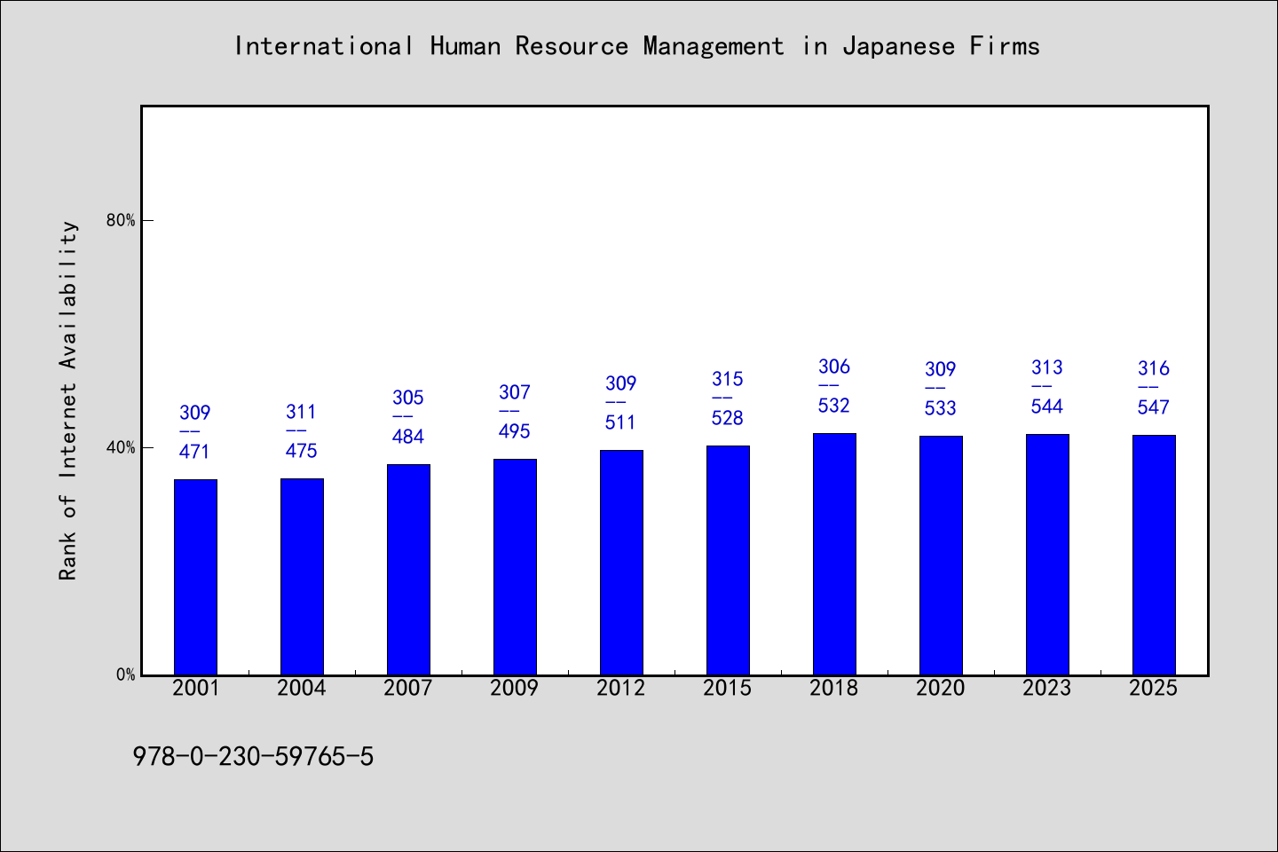1278x852 pixels.
Task: Click the 311 label above the 2004 bar
Action: tap(302, 412)
